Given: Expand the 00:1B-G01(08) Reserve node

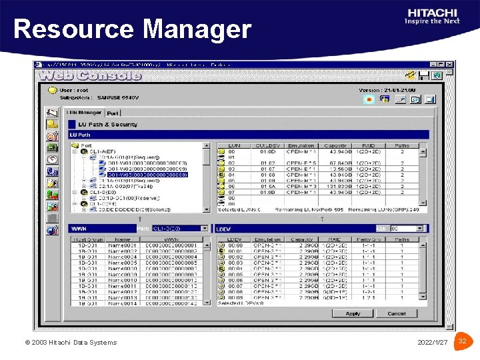Looking at the screenshot, I should [x=84, y=198].
